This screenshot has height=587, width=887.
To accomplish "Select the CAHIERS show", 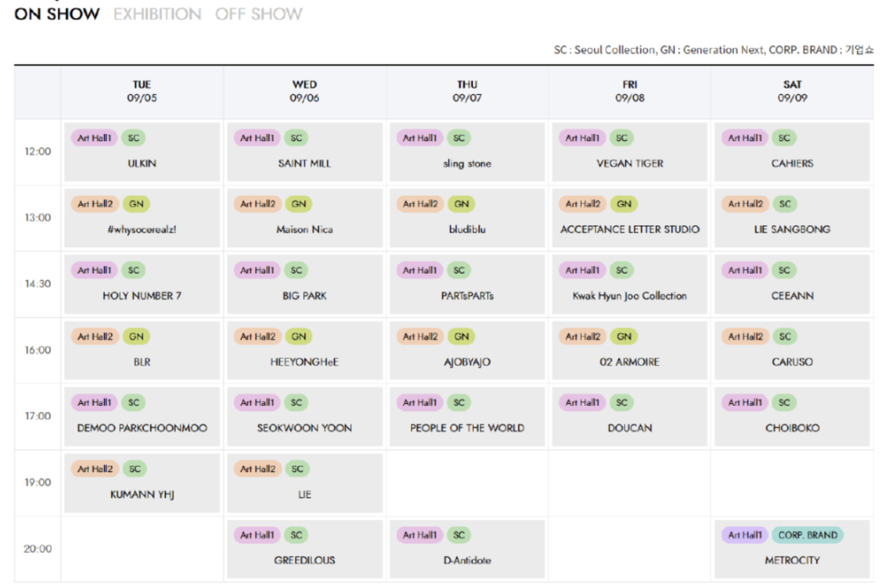I will point(792,152).
